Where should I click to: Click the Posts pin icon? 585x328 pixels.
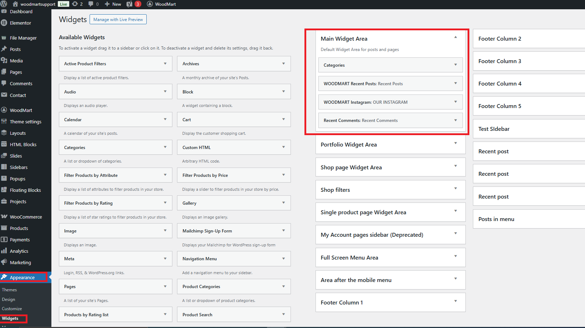tap(4, 49)
